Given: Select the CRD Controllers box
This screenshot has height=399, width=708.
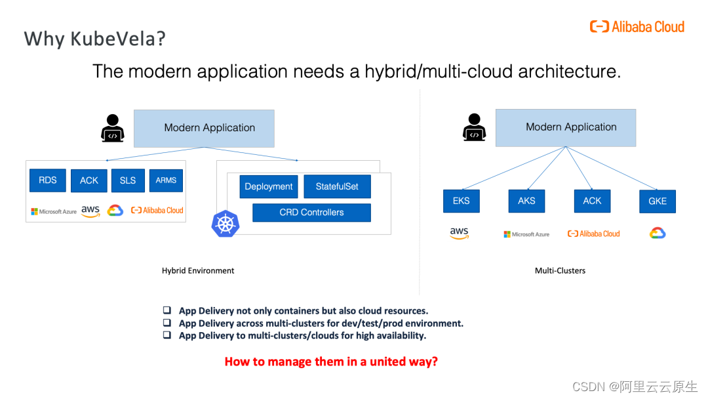Looking at the screenshot, I should click(x=311, y=213).
